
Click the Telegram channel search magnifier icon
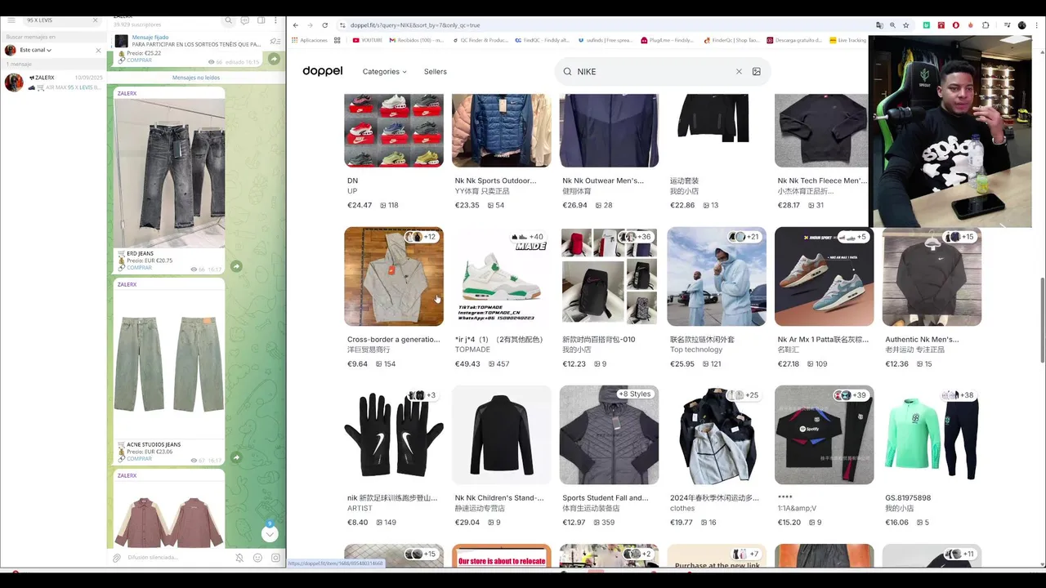(x=229, y=20)
